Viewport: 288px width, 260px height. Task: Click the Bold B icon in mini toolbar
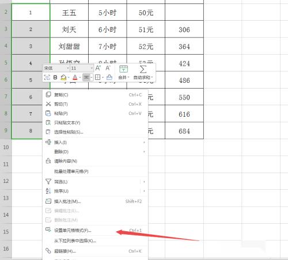tap(55, 78)
